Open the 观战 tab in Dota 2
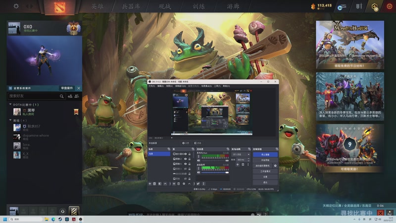The image size is (396, 223). coord(165,6)
